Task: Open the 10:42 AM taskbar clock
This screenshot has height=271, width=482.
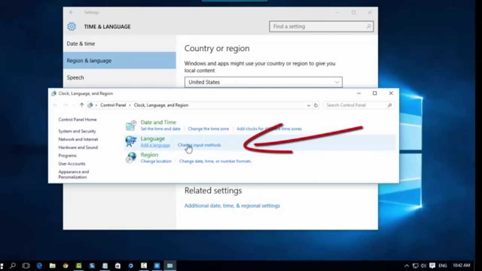Action: point(461,265)
